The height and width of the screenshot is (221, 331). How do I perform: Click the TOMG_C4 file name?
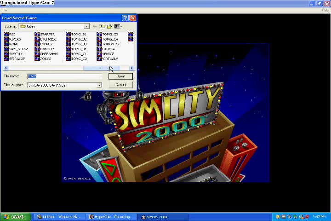click(x=110, y=39)
